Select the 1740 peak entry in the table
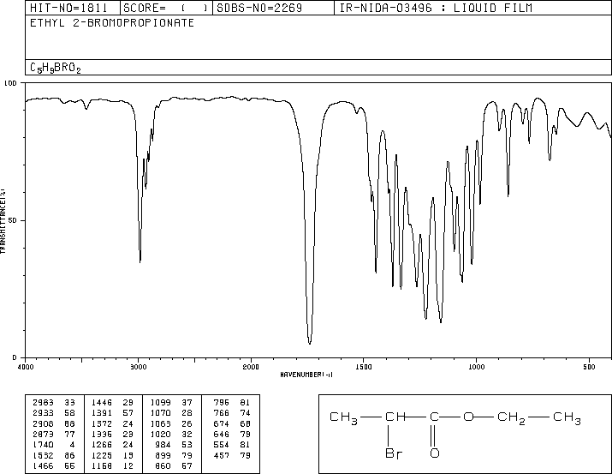This screenshot has width=612, height=474. pyautogui.click(x=54, y=445)
